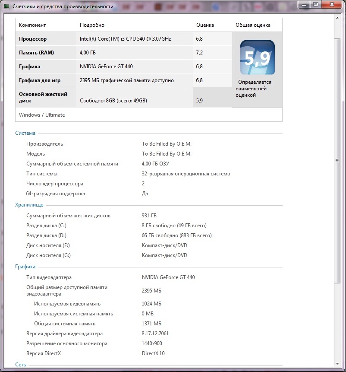Viewport: 346px width, 372px height.
Task: Click the Оценка column header
Action: pyautogui.click(x=205, y=25)
